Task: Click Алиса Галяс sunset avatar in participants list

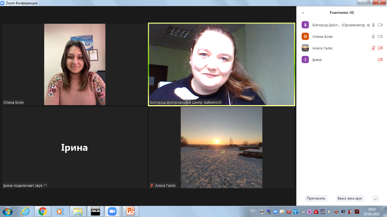Action: (x=305, y=48)
